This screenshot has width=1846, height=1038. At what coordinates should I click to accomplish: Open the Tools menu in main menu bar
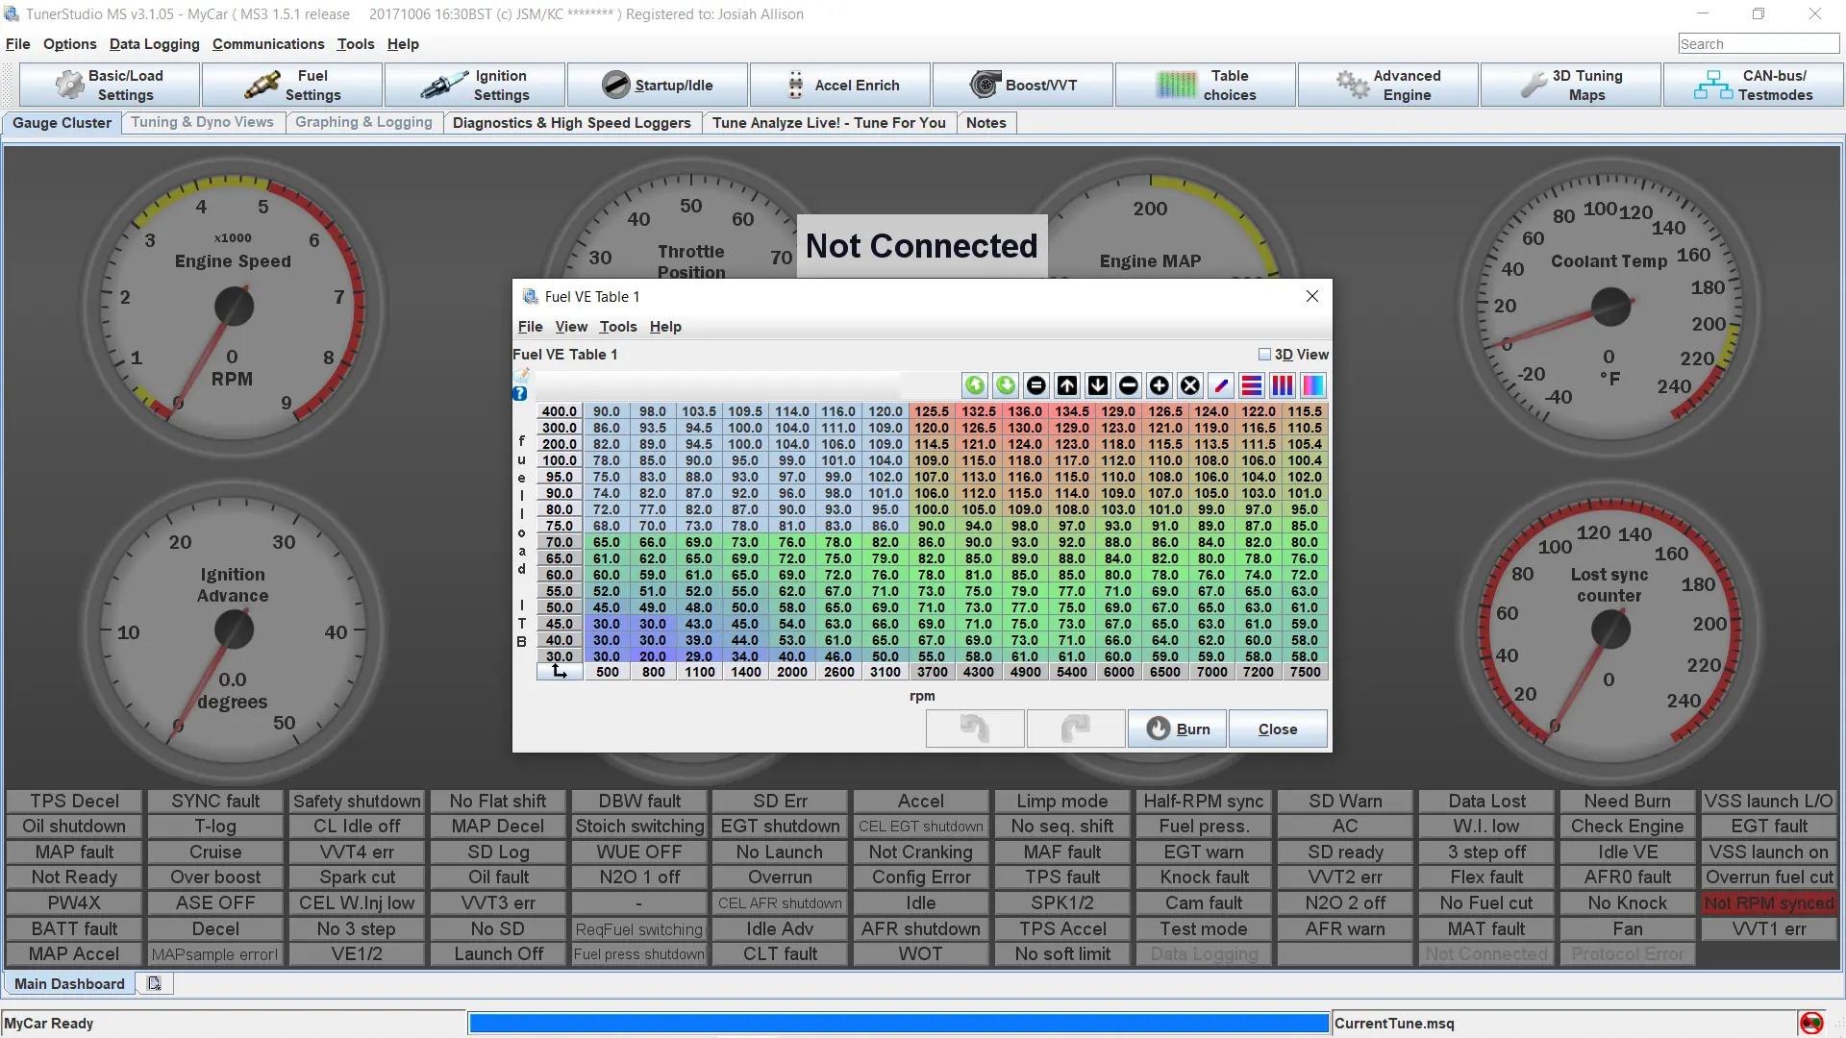click(x=355, y=44)
